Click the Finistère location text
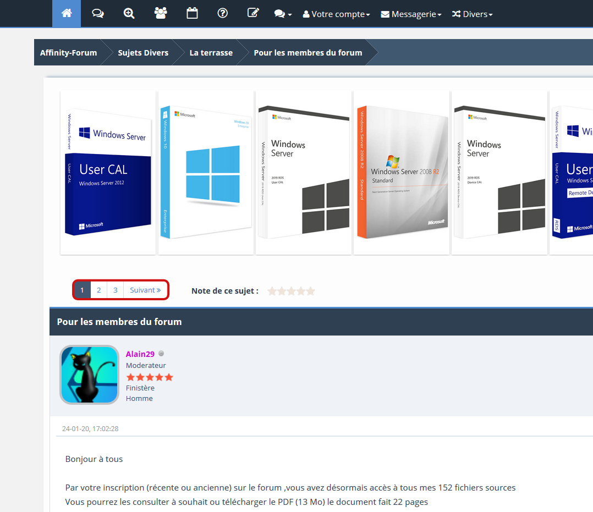Viewport: 593px width, 512px height. (140, 388)
